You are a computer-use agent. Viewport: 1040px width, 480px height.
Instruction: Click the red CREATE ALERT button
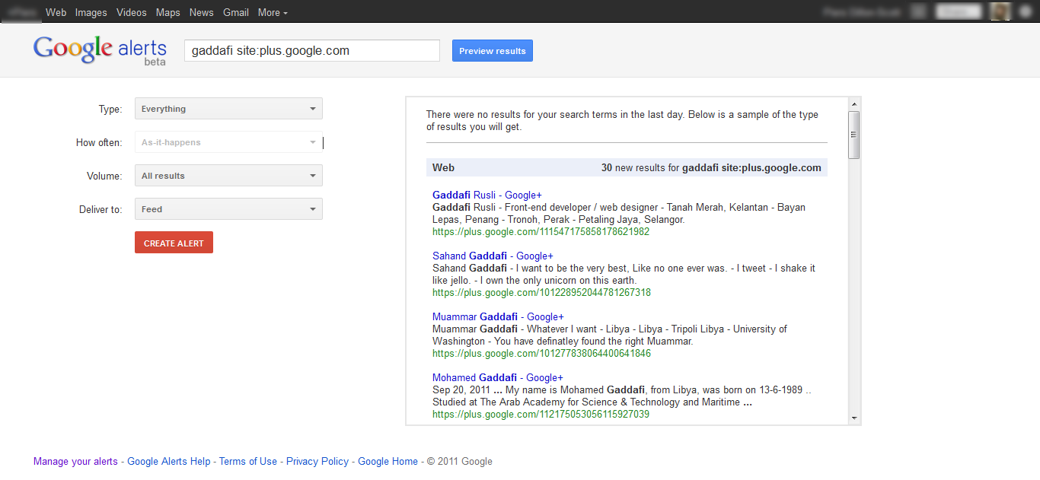point(174,243)
